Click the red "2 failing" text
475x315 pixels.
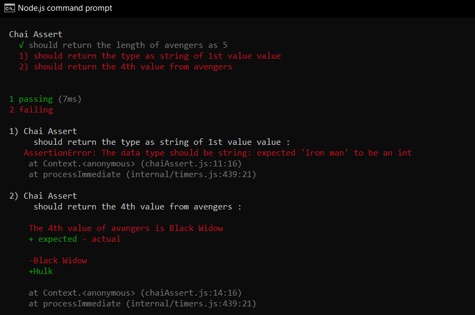31,110
